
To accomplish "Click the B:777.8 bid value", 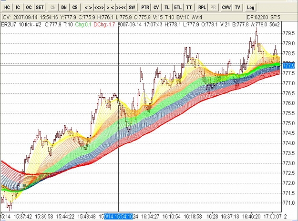I will coord(240,24).
